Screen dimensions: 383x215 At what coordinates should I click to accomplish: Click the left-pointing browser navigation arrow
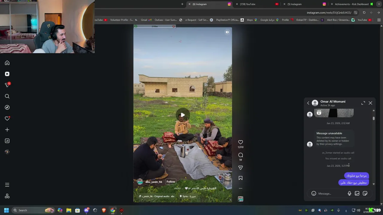click(371, 13)
